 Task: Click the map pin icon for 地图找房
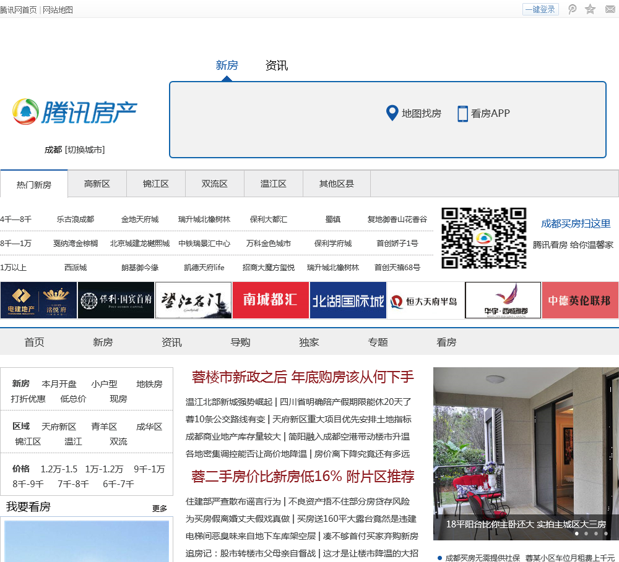coord(392,113)
